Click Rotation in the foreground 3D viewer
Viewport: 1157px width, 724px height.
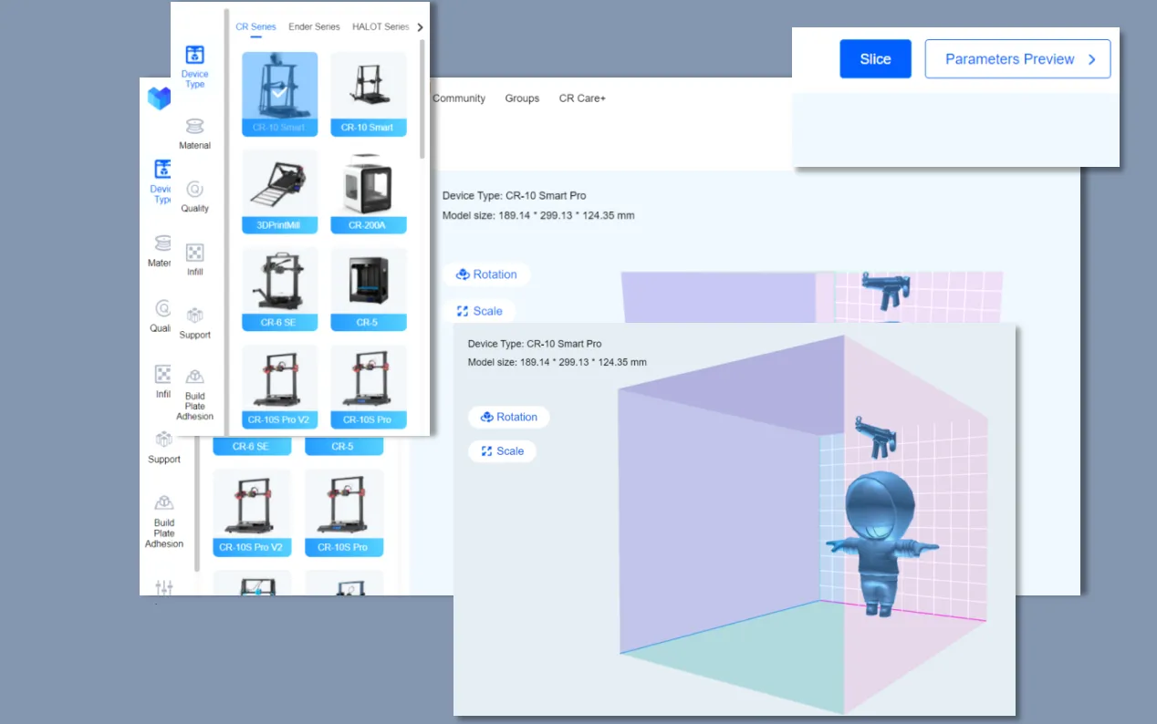pyautogui.click(x=508, y=417)
